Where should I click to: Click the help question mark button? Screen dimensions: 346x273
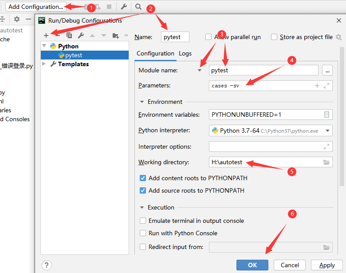click(47, 265)
